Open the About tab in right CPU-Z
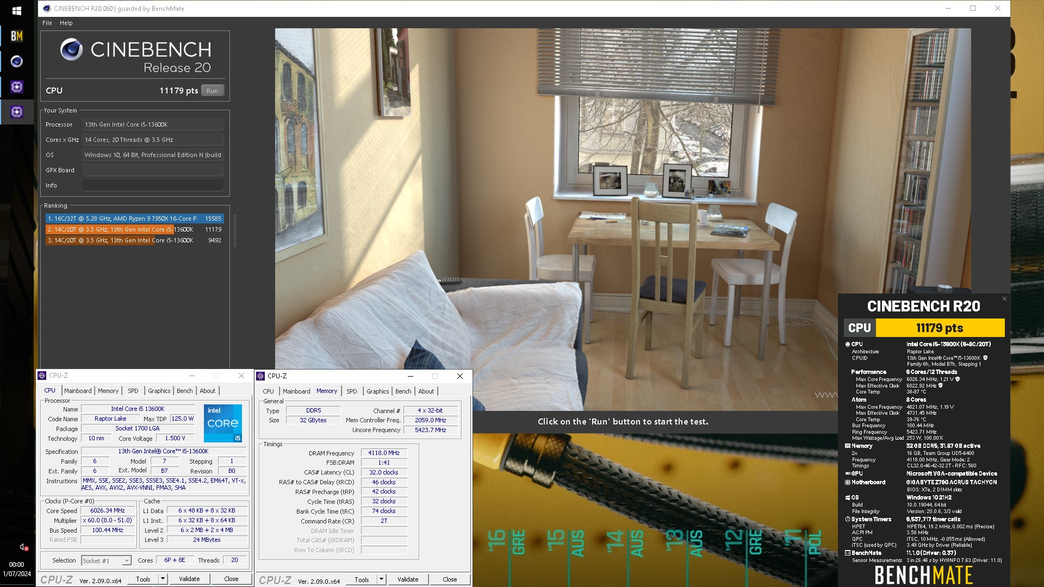The width and height of the screenshot is (1044, 587). pyautogui.click(x=426, y=391)
